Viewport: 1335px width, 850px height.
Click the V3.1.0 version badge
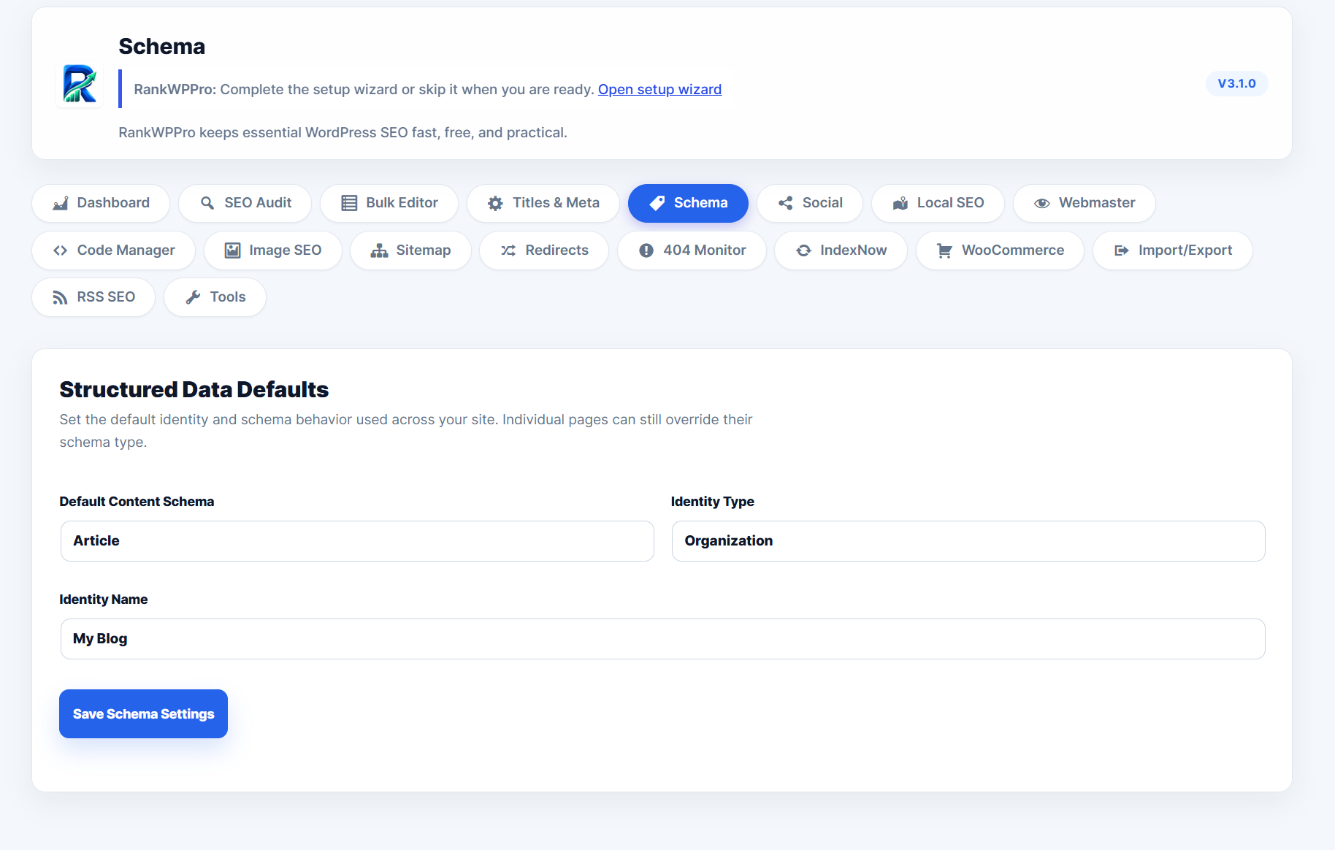tap(1236, 83)
